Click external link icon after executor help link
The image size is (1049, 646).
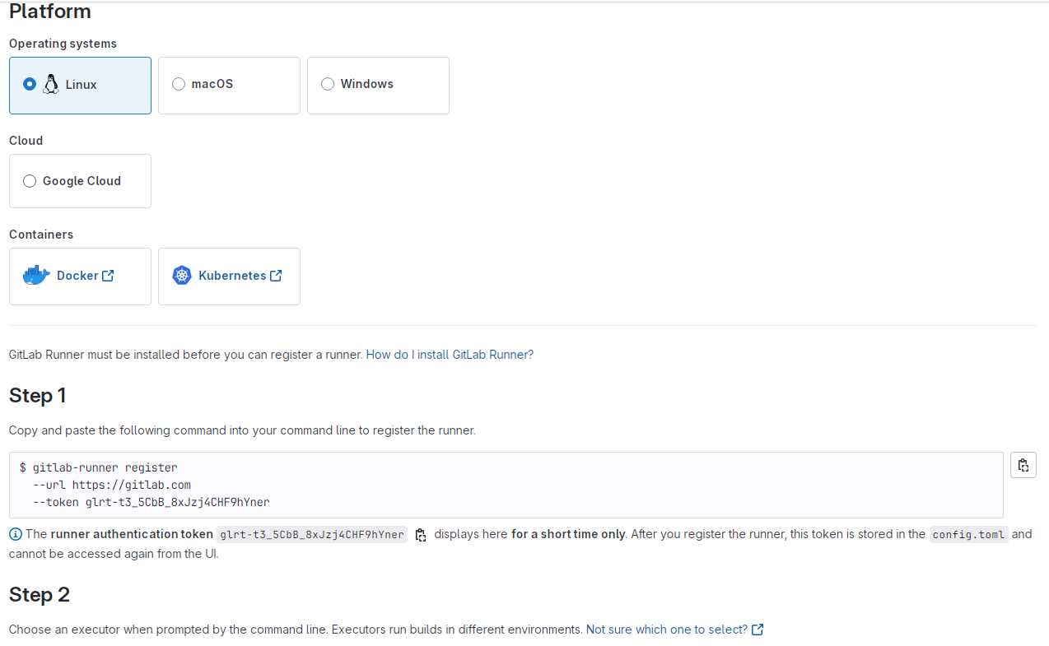coord(758,630)
